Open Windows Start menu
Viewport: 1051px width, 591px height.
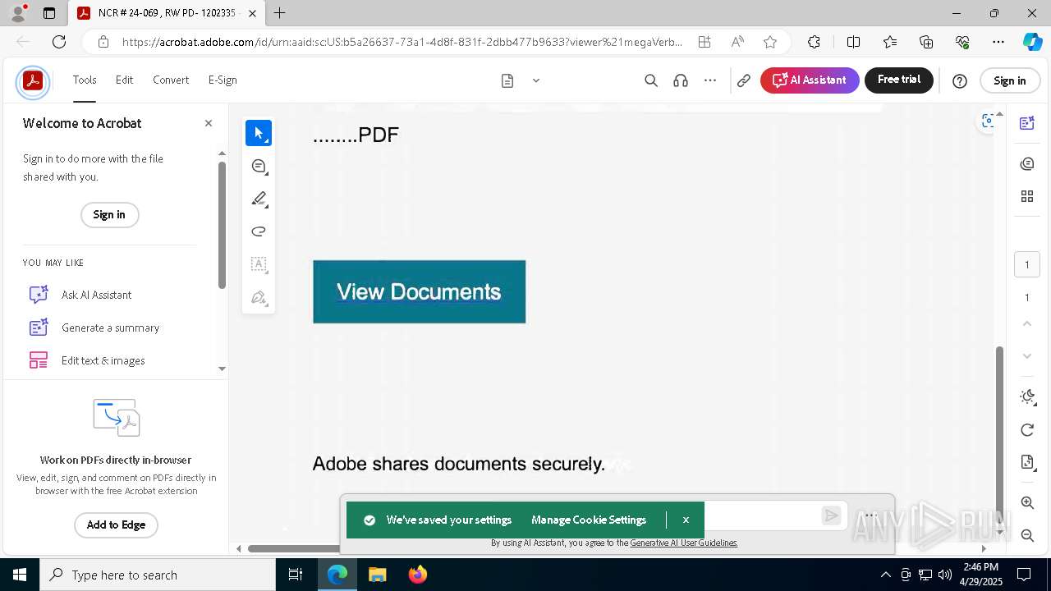(x=20, y=575)
